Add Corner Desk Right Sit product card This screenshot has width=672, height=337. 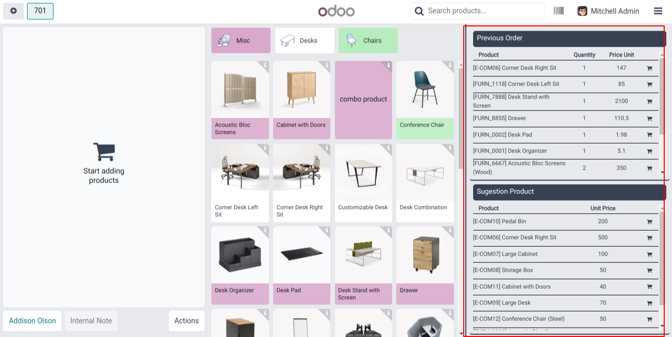coord(302,183)
